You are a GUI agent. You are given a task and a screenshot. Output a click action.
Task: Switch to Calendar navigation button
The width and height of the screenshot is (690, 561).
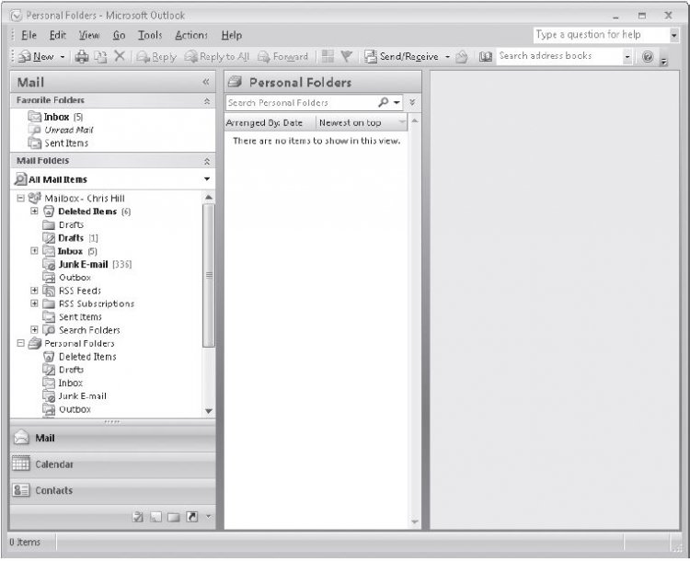click(x=112, y=464)
